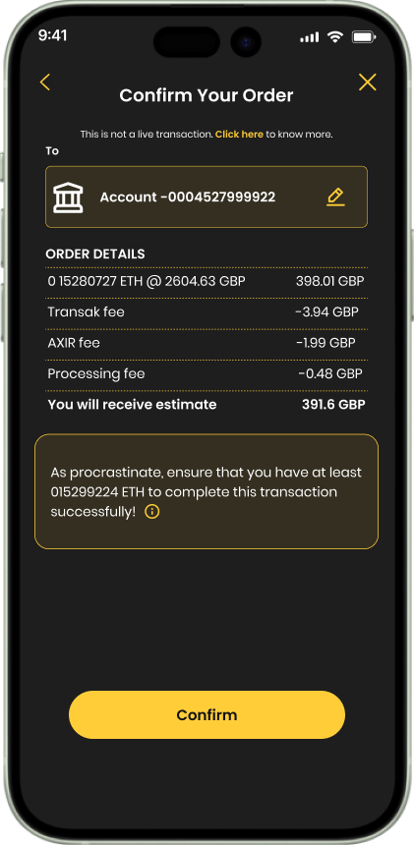Select the ETH @ 2604.63 GBP row
Viewport: 414px width, 845px height.
[207, 281]
